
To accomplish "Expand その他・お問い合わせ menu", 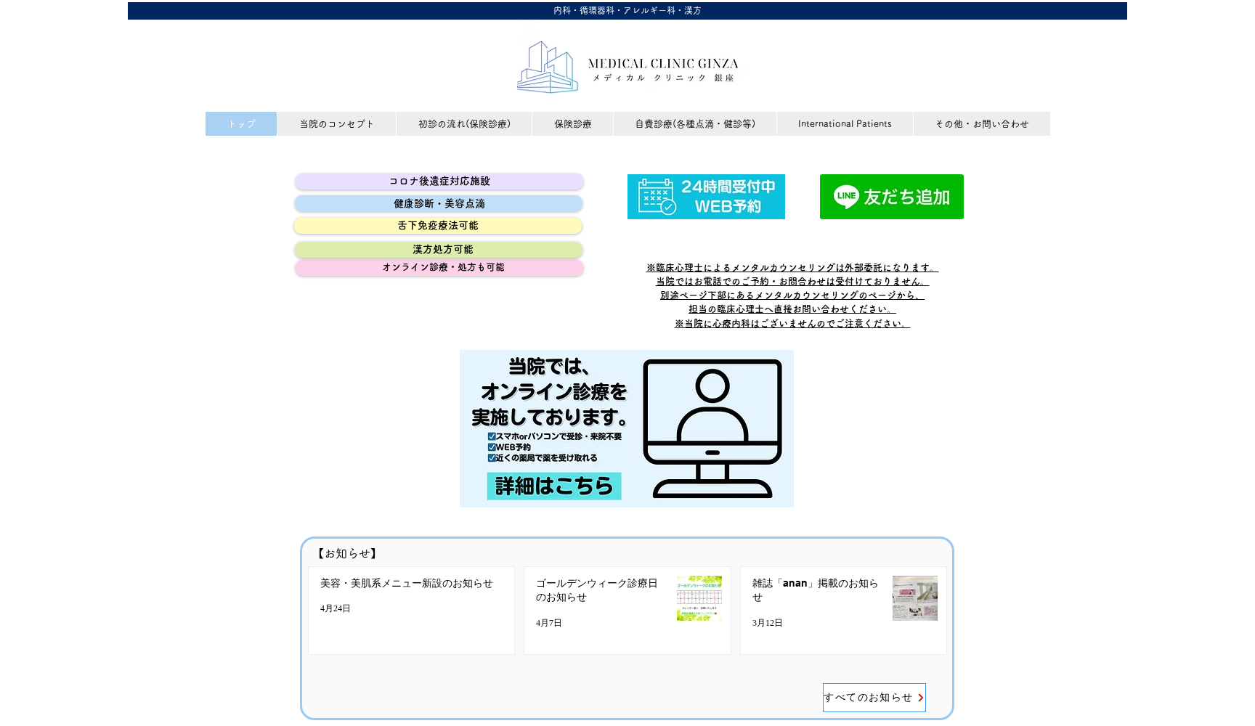I will pos(981,124).
